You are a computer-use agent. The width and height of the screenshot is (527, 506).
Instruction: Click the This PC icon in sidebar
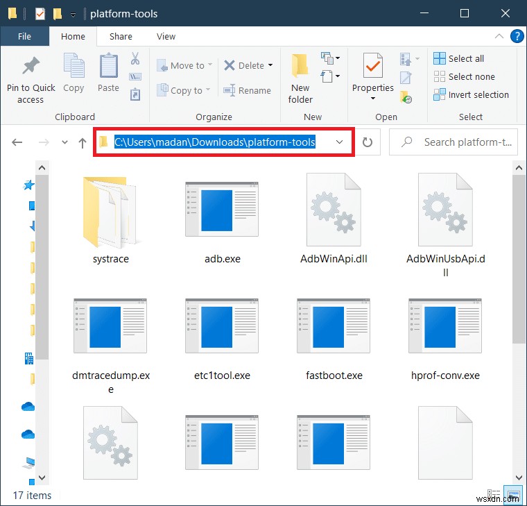pos(29,462)
